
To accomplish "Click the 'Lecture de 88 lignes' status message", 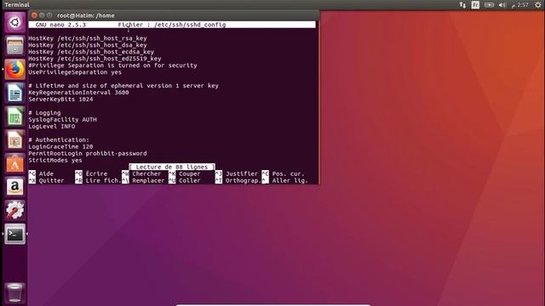I will [x=172, y=167].
